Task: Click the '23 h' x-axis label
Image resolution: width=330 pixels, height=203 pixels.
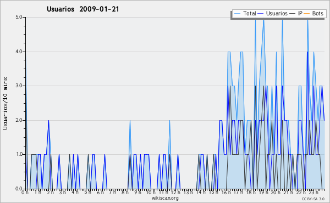Action: [x=313, y=193]
